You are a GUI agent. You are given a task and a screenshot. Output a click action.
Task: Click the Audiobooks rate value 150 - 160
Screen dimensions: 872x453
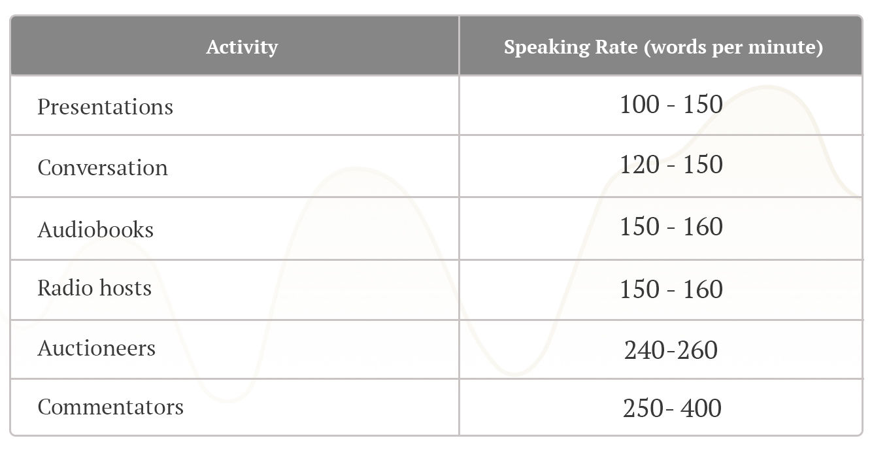coord(671,227)
